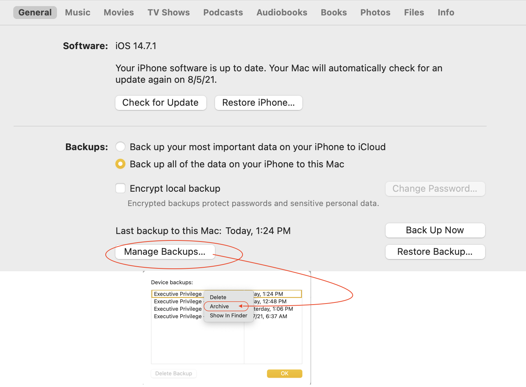The width and height of the screenshot is (526, 387).
Task: Click the Restore iPhone… button
Action: [258, 103]
